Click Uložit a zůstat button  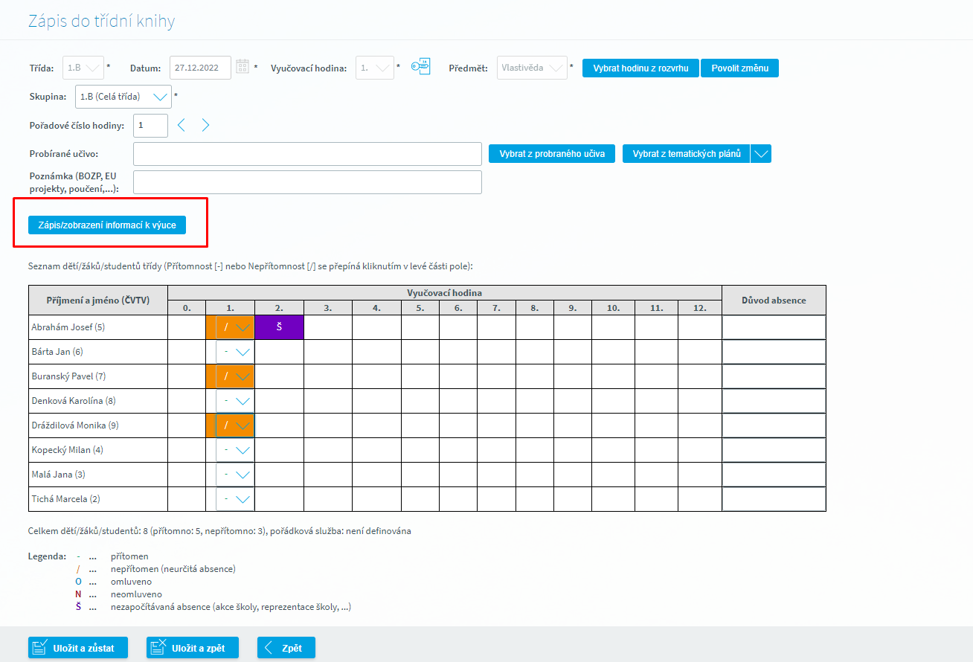(x=78, y=648)
